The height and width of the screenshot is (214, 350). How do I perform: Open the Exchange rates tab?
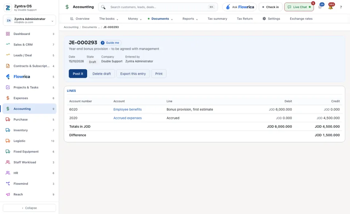301,19
